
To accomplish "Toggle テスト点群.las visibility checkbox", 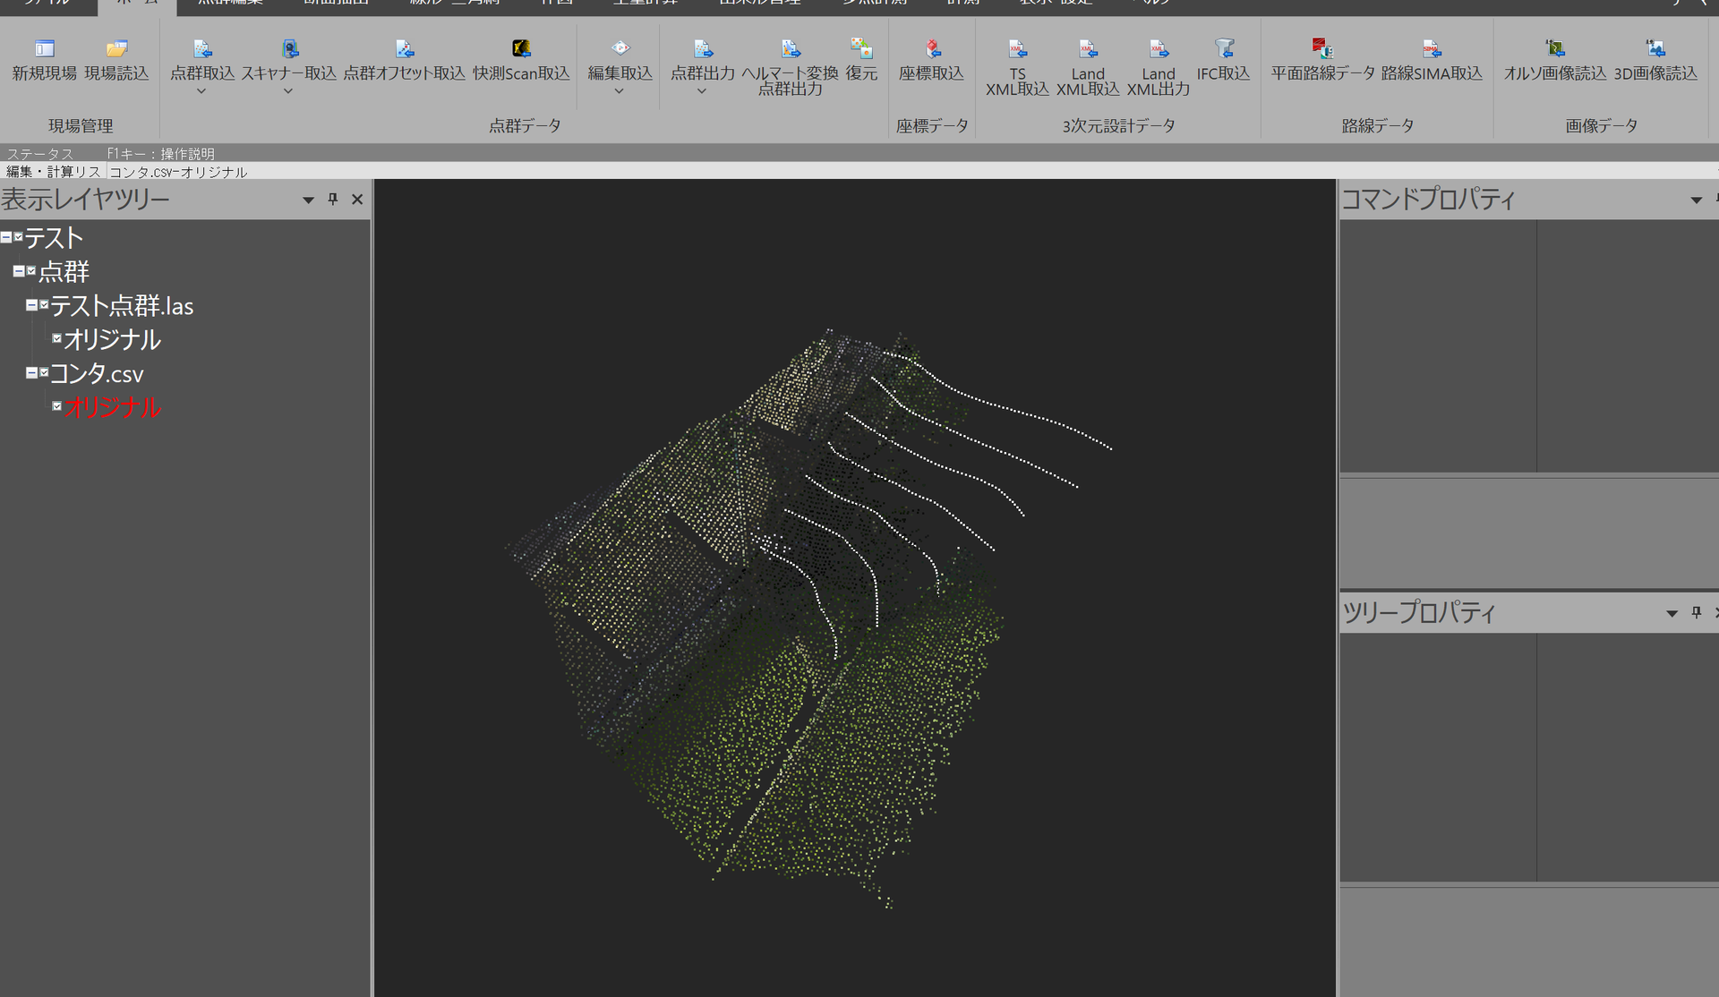I will 44,304.
